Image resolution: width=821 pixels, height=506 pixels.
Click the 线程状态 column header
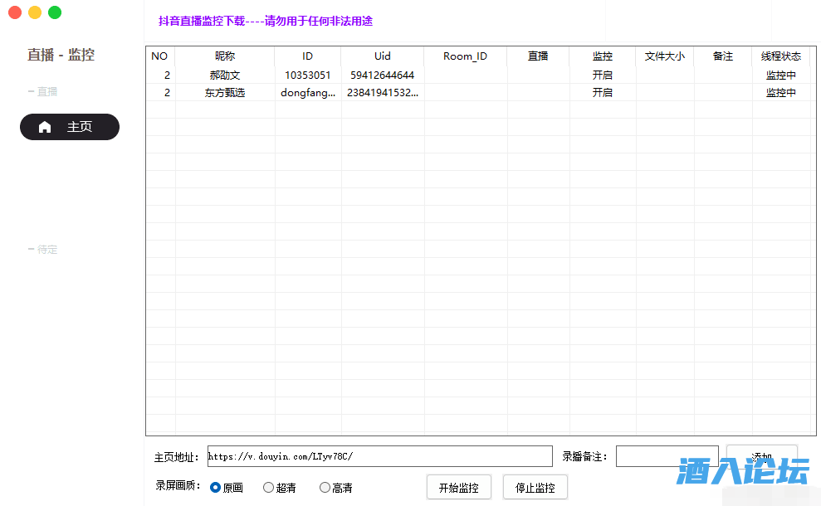pyautogui.click(x=780, y=56)
